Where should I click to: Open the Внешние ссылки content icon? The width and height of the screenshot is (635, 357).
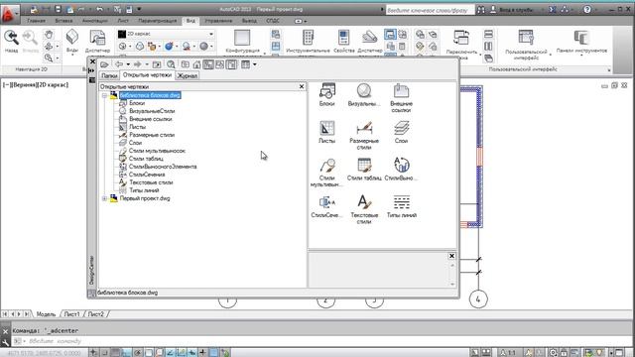401,97
